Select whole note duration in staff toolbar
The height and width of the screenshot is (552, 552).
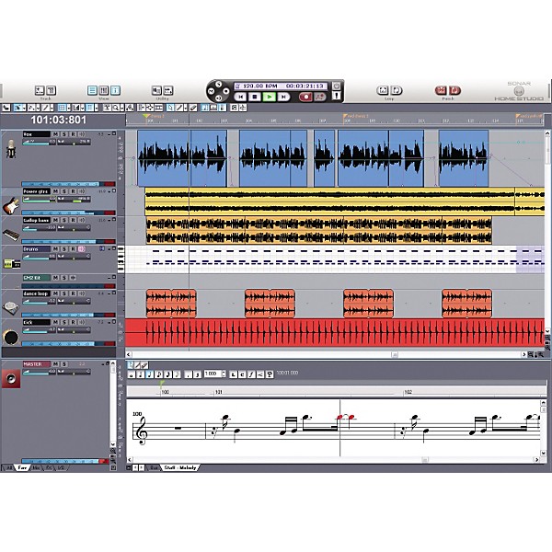132,374
